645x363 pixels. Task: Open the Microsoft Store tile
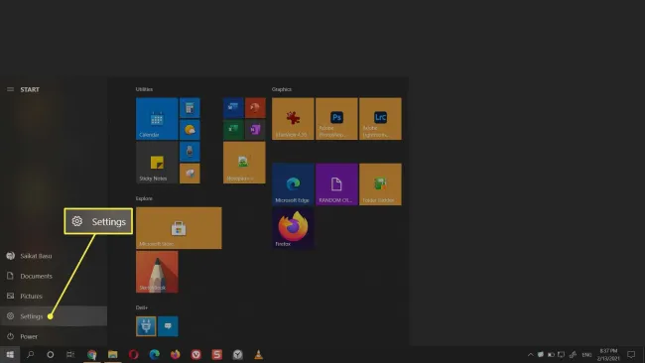(179, 228)
